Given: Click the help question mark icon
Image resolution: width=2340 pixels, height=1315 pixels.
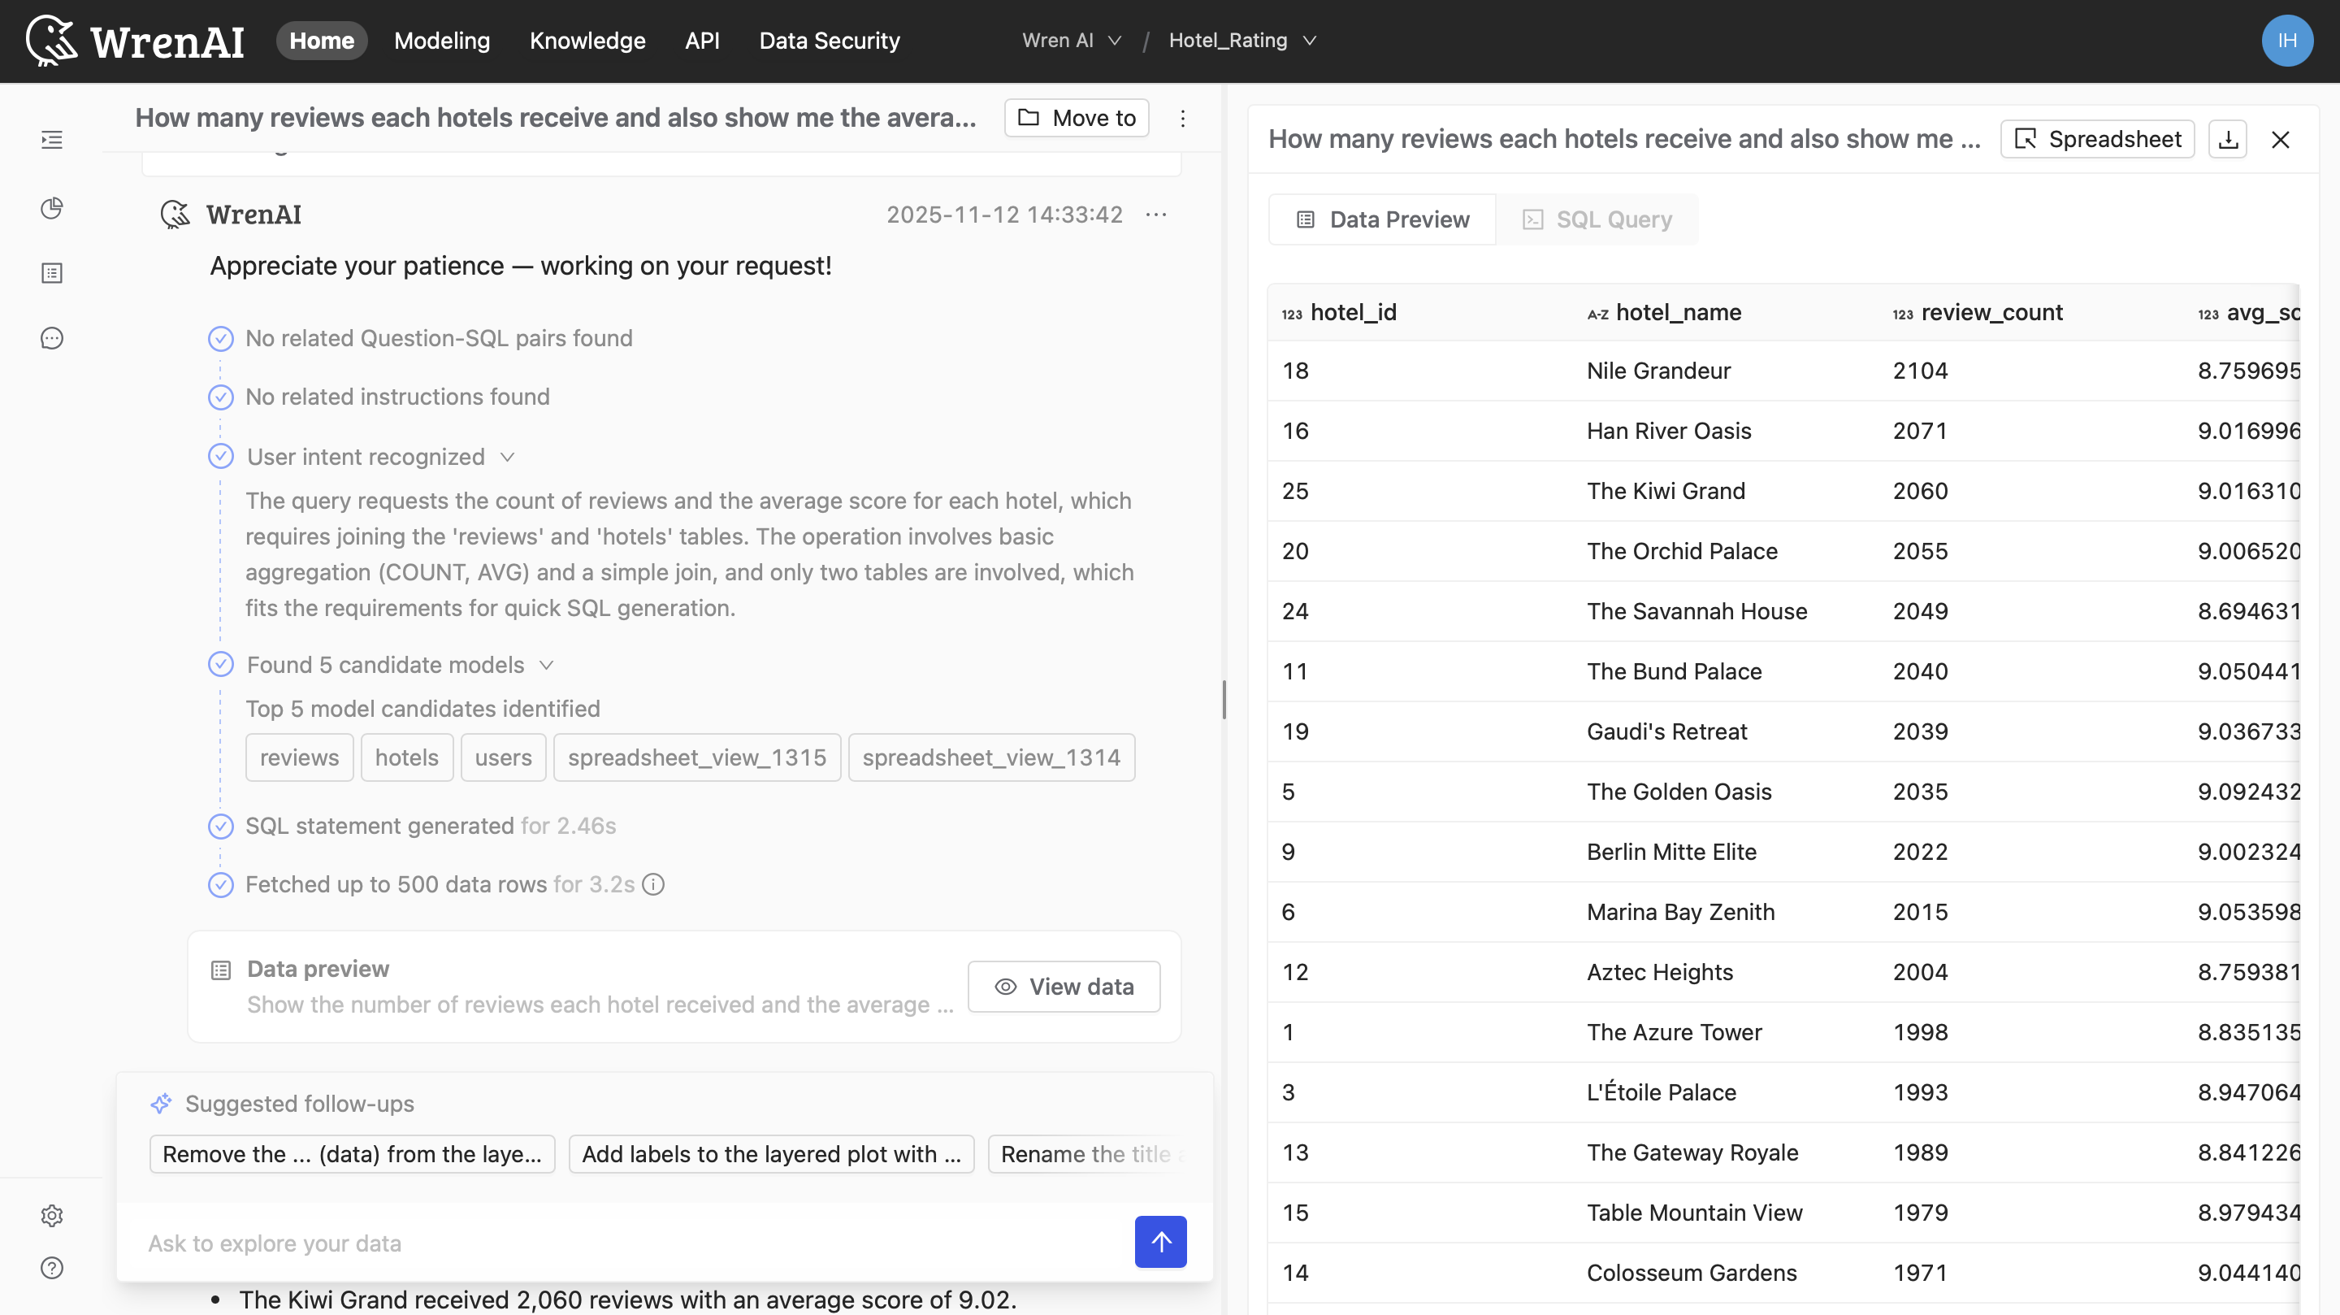Looking at the screenshot, I should tap(52, 1267).
